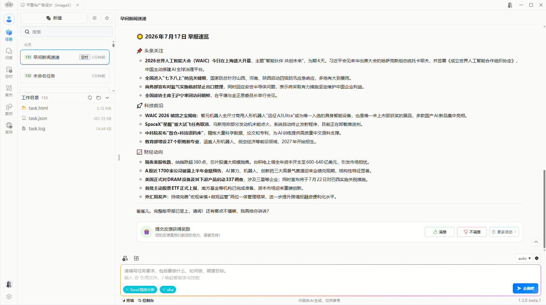This screenshot has width=546, height=305.
Task: Remove the xlsx tag
Action: (x=164, y=290)
